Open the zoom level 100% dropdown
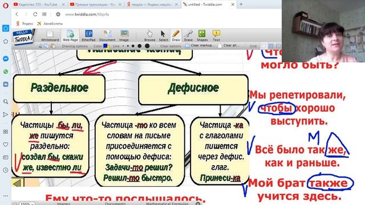365x205 pixels. coord(27,203)
